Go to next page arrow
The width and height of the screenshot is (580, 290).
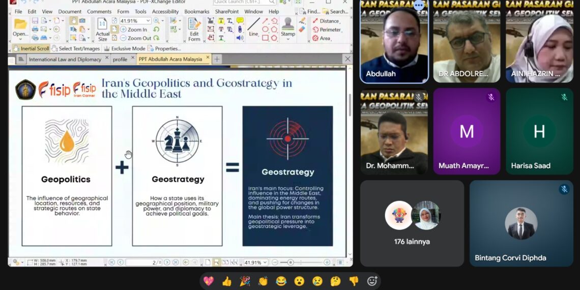(x=167, y=263)
